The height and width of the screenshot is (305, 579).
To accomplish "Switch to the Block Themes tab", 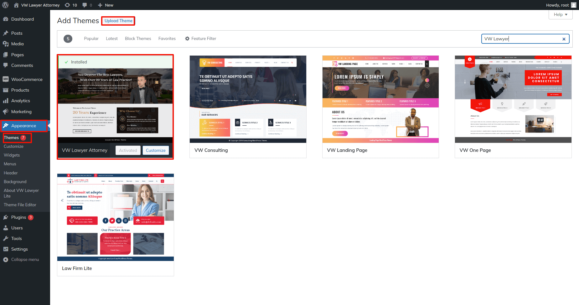I will coord(138,39).
